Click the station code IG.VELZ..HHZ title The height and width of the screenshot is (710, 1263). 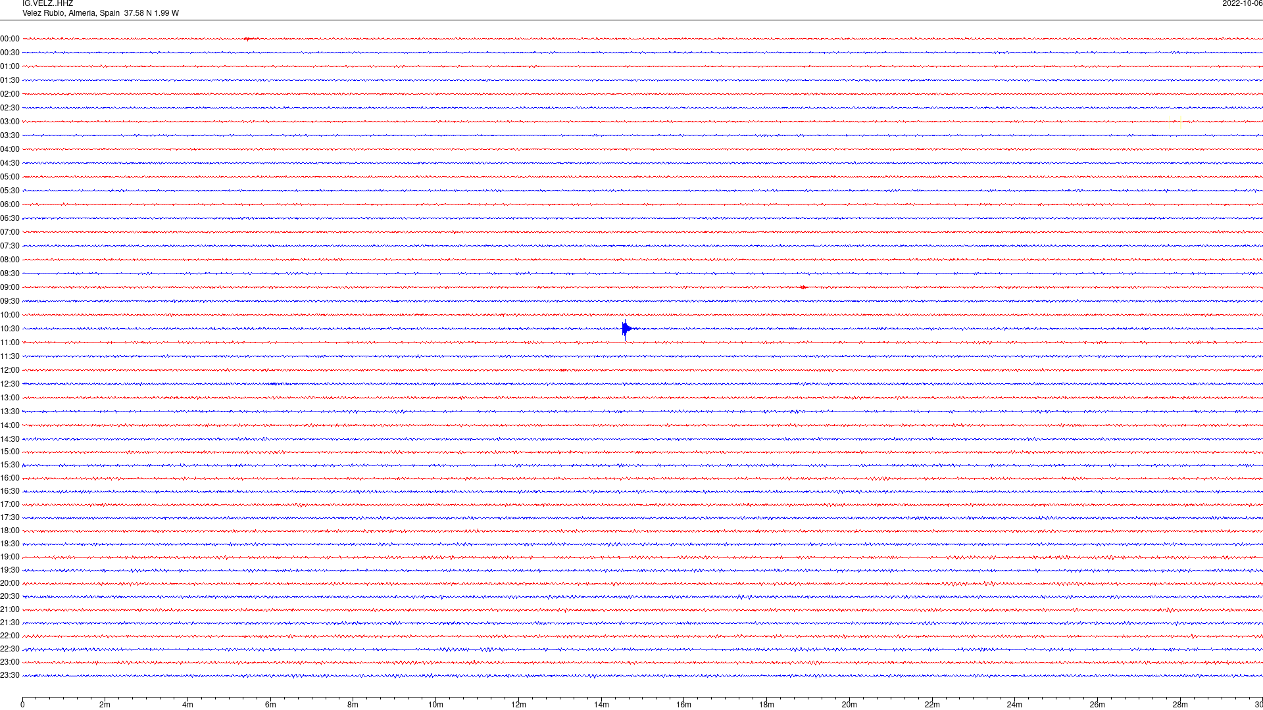(x=47, y=4)
